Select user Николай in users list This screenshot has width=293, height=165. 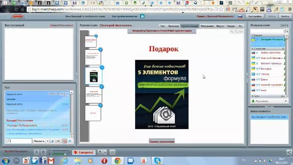pos(268,85)
